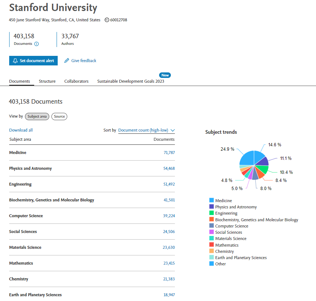Click the 4.8 % pie chart label
The width and height of the screenshot is (316, 301).
[227, 180]
